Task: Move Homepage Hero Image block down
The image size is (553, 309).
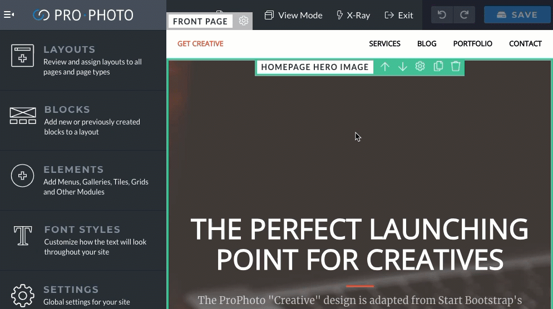Action: (402, 67)
